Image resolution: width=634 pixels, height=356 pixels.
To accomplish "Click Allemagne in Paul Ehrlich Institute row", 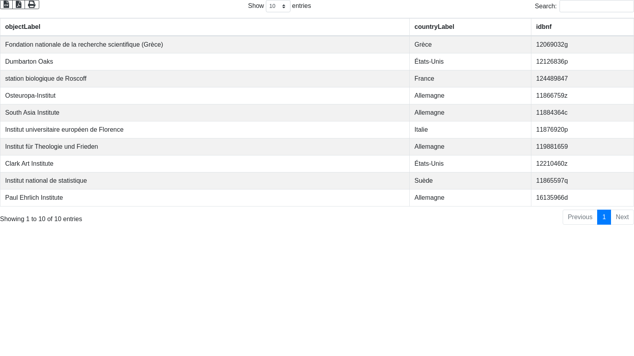I will (x=470, y=198).
